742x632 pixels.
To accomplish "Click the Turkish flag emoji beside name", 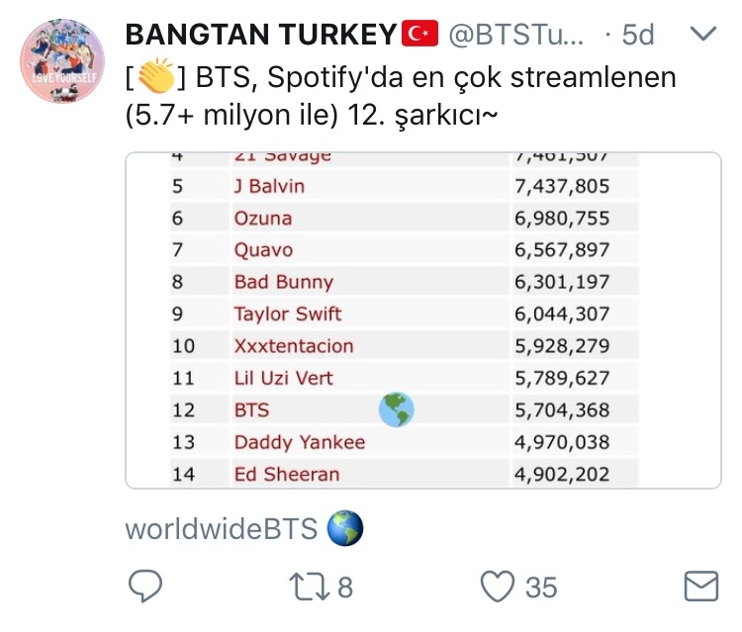I will coord(420,35).
